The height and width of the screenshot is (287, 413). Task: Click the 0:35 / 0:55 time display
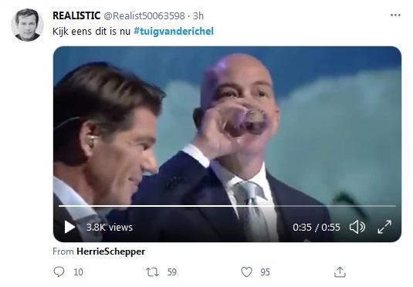(x=317, y=227)
